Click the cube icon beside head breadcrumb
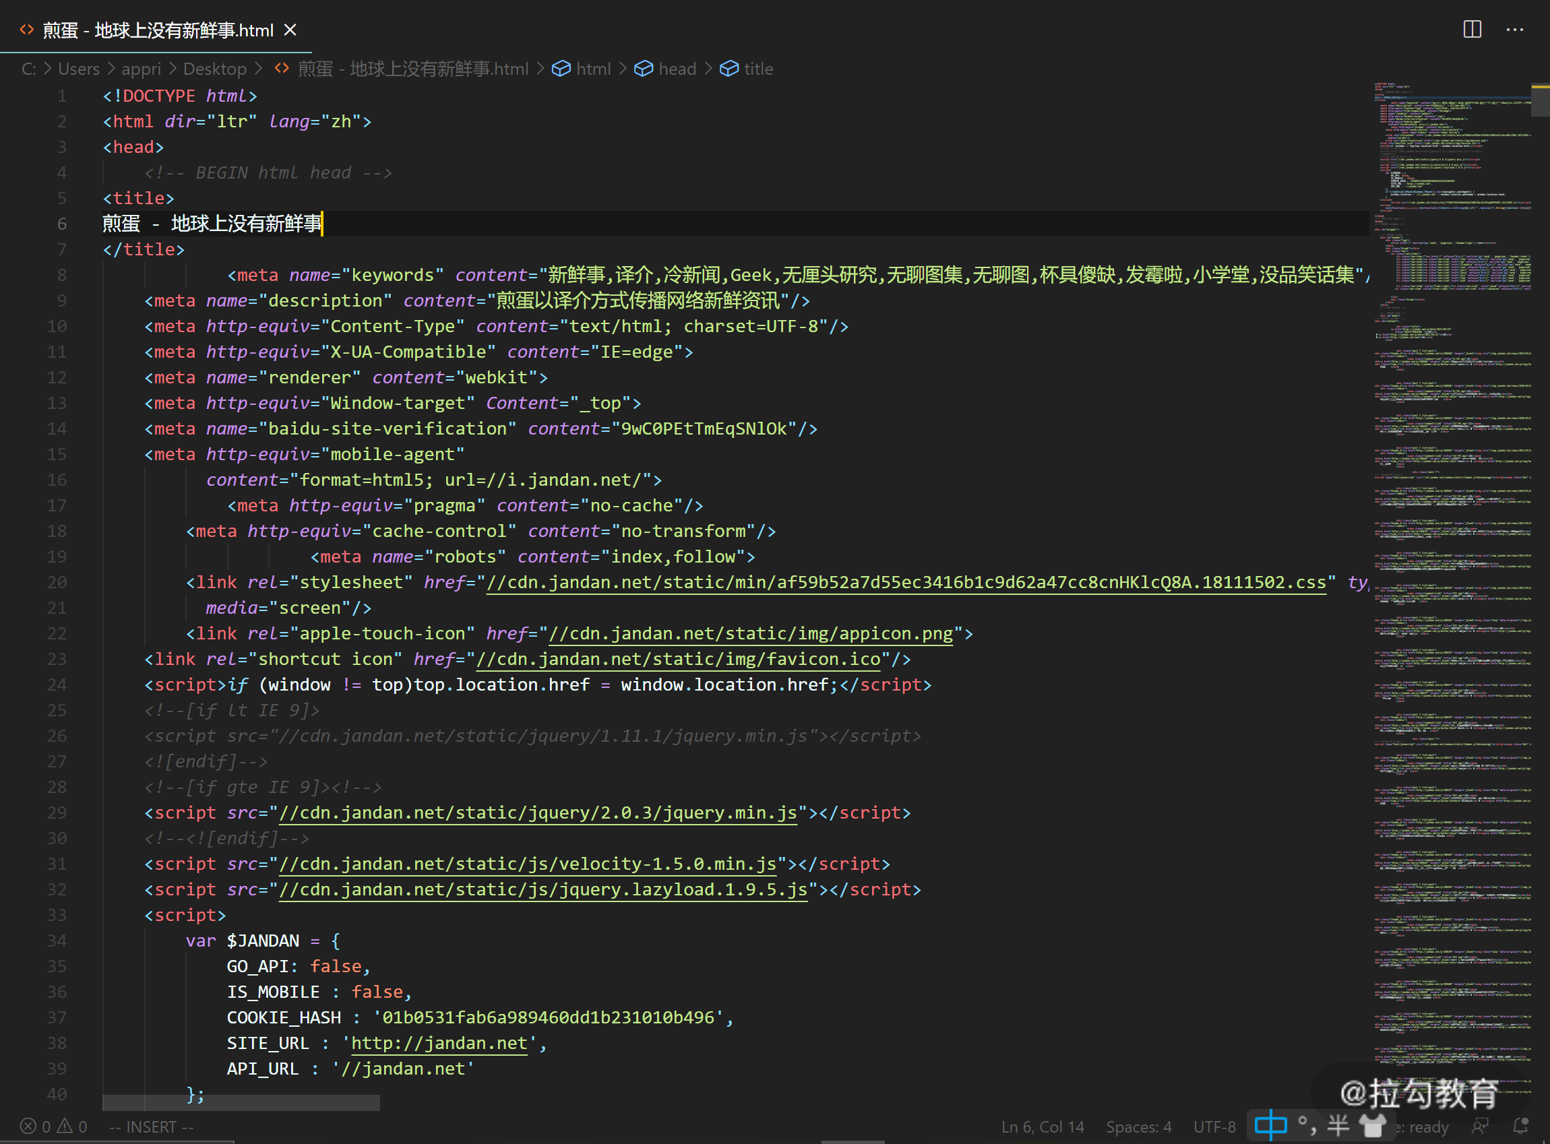Image resolution: width=1550 pixels, height=1144 pixels. (644, 69)
